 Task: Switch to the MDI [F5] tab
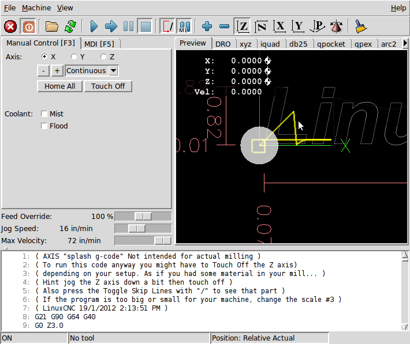pyautogui.click(x=99, y=43)
